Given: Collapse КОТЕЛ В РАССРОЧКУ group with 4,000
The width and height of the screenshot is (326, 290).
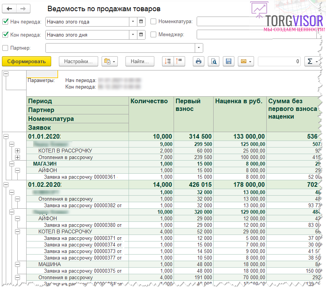Looking at the screenshot, I should coord(18,231).
